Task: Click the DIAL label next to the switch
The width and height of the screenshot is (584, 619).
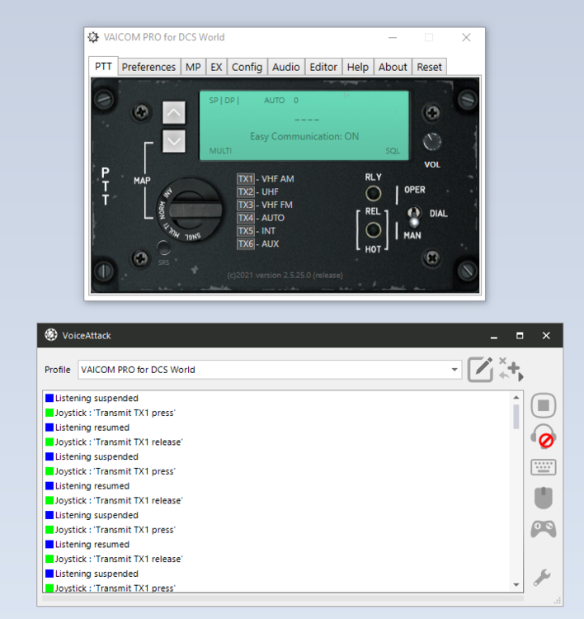Action: click(x=438, y=214)
